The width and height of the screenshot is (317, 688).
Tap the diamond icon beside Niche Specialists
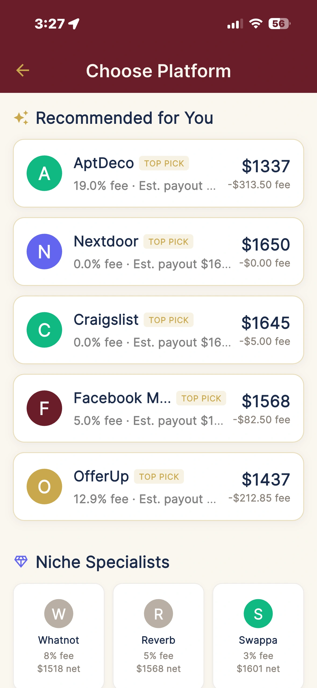pos(21,562)
